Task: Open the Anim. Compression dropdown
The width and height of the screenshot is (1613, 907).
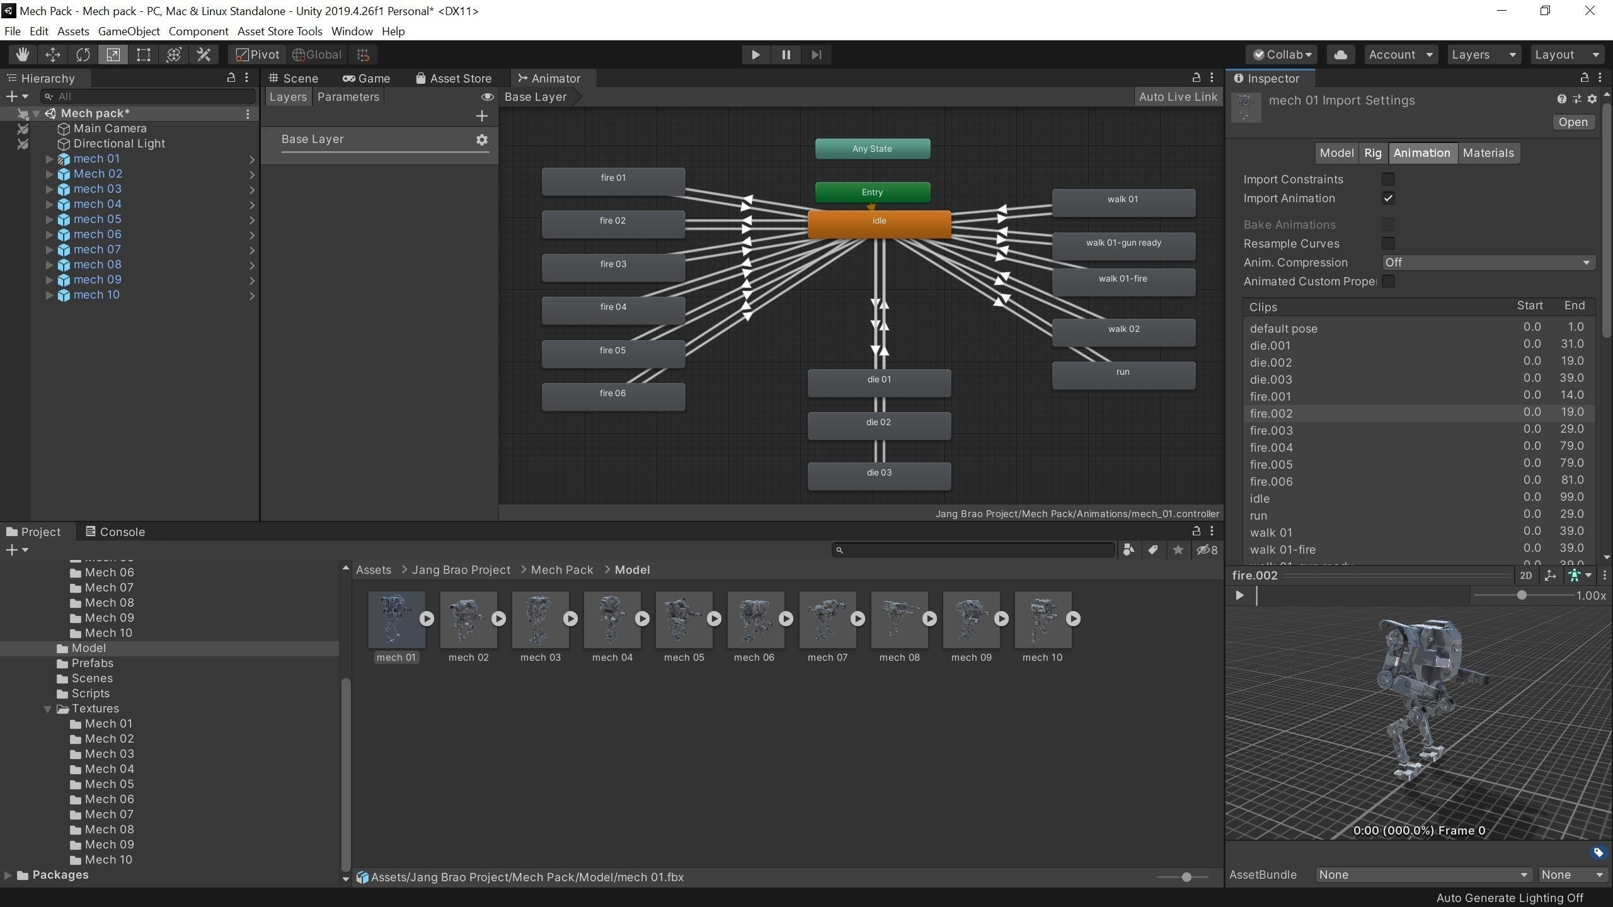Action: 1488,263
